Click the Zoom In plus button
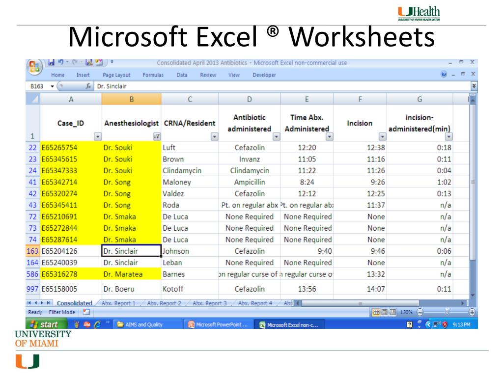Screen dimensions: 503x377 point(472,312)
